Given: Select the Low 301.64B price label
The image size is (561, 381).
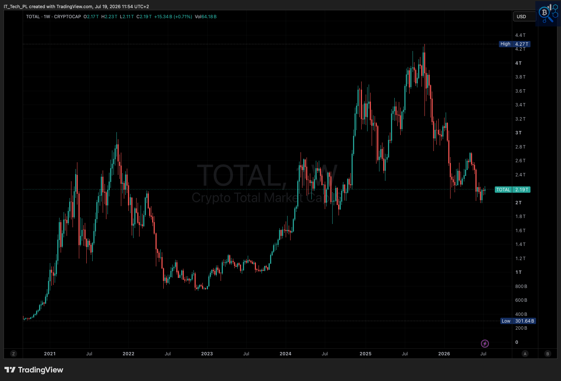Looking at the screenshot, I should 518,321.
